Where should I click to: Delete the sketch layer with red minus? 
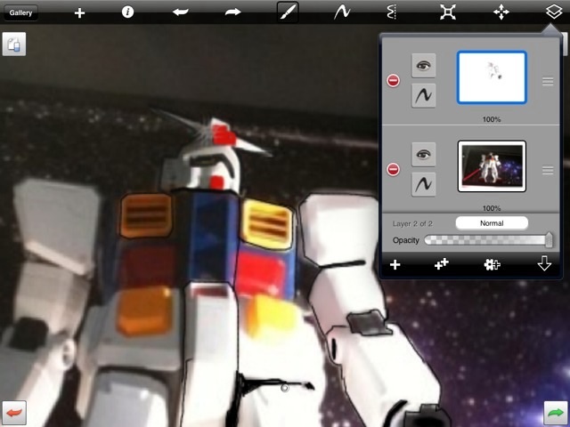tap(393, 81)
